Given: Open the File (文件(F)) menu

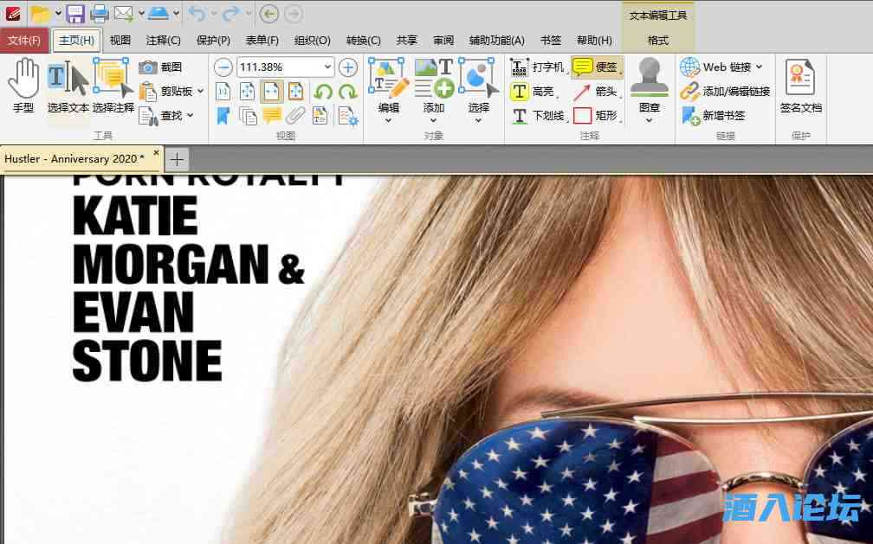Looking at the screenshot, I should tap(24, 41).
